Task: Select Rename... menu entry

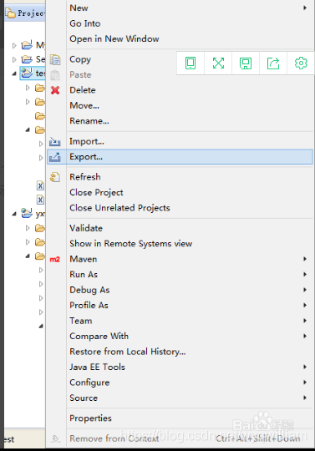Action: click(180, 121)
